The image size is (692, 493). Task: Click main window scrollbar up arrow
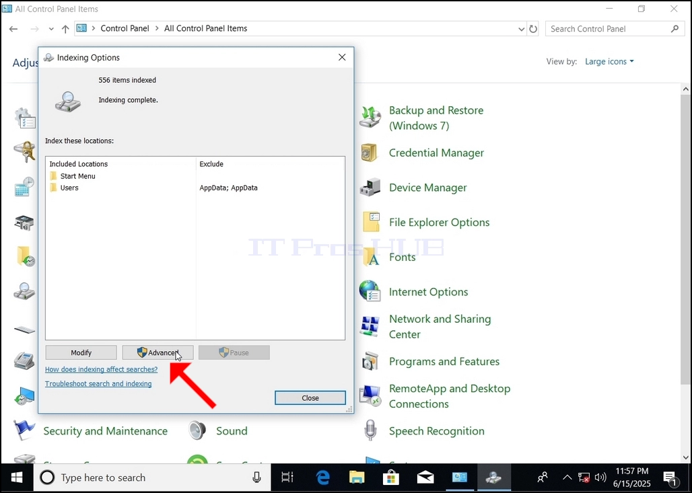pos(685,89)
